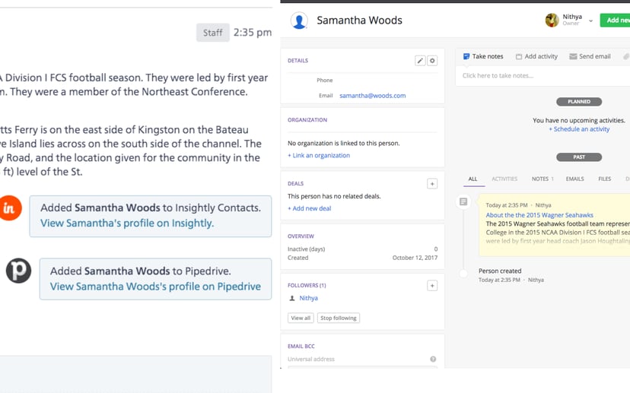Click the Schedule an activity link
630x393 pixels.
(579, 129)
